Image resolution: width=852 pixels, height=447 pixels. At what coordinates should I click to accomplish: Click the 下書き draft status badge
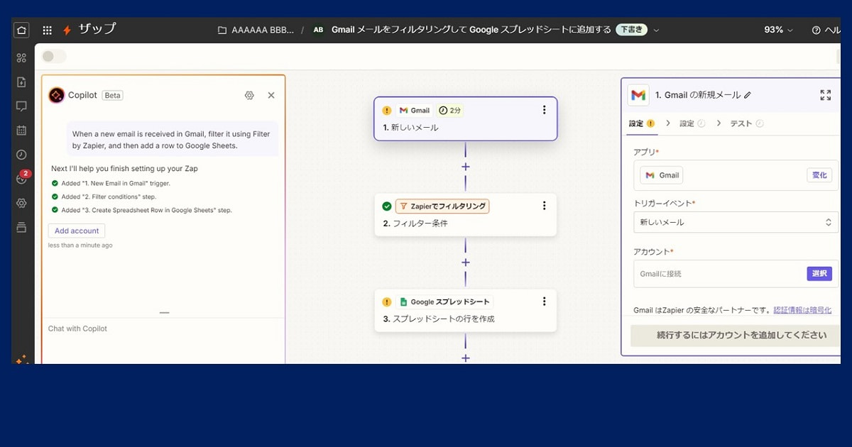coord(631,30)
